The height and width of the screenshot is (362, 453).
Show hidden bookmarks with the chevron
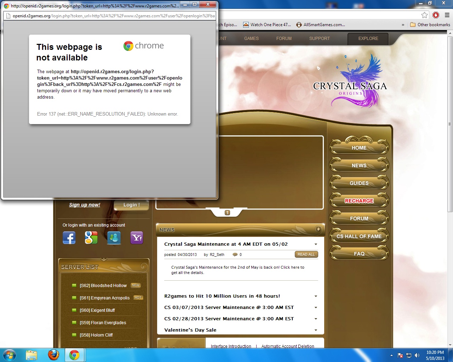click(x=403, y=25)
